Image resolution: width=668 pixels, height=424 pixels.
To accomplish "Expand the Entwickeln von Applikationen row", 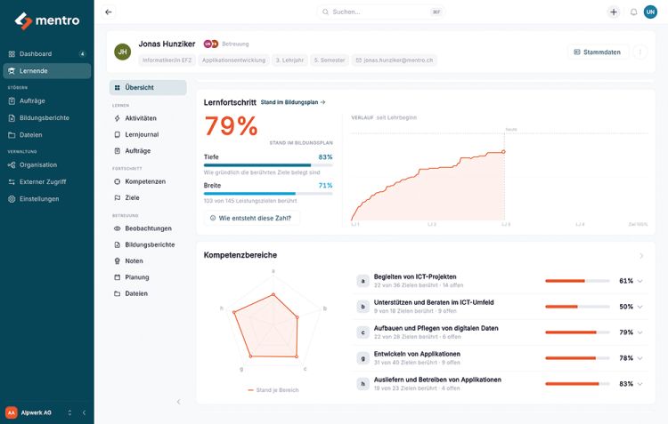I will [639, 358].
